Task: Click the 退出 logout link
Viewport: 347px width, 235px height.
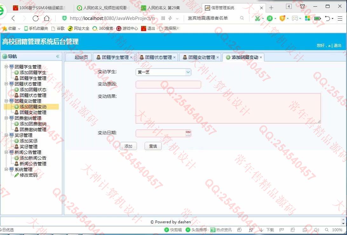Action: coord(337,46)
